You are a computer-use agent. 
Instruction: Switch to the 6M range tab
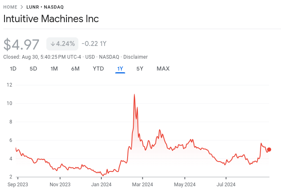tap(75, 69)
